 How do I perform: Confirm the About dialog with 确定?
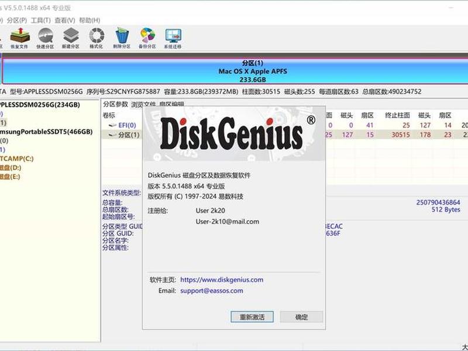click(x=301, y=317)
